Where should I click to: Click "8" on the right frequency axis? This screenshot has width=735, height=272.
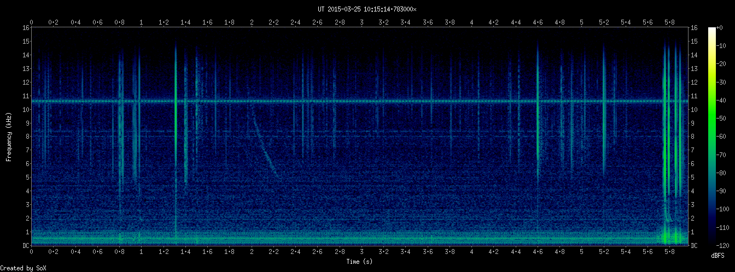(x=692, y=137)
